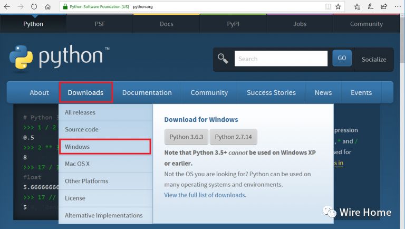The width and height of the screenshot is (405, 229).
Task: Reload the page with the refresh icon
Action: (34, 6)
